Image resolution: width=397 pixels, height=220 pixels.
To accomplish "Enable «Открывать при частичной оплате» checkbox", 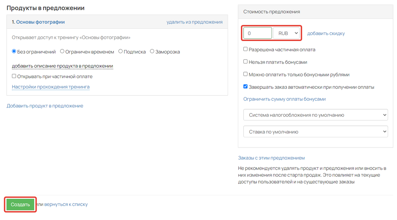I will [x=14, y=76].
